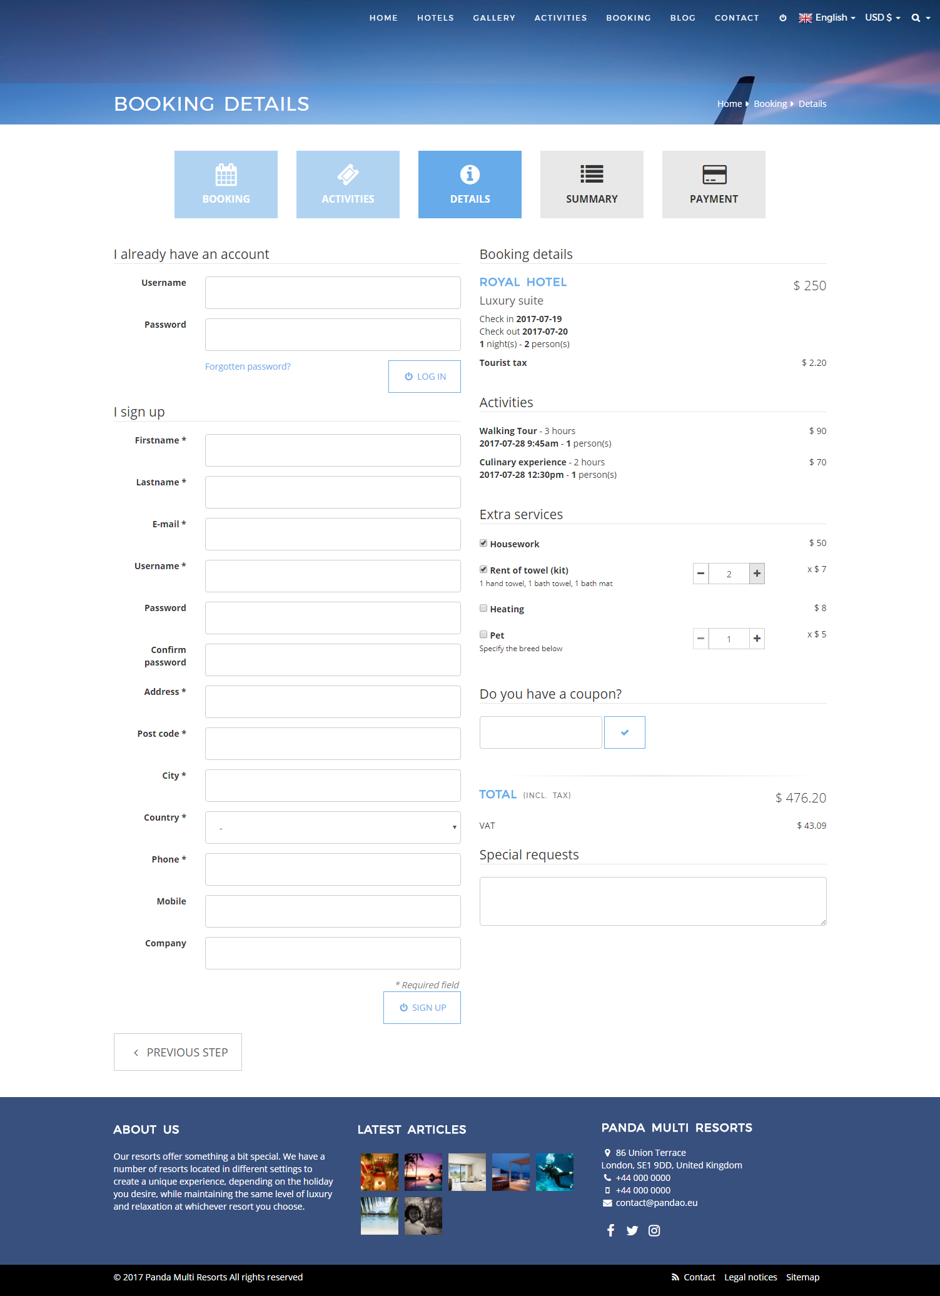Apply coupon with the checkmark button
The height and width of the screenshot is (1296, 940).
click(x=625, y=732)
